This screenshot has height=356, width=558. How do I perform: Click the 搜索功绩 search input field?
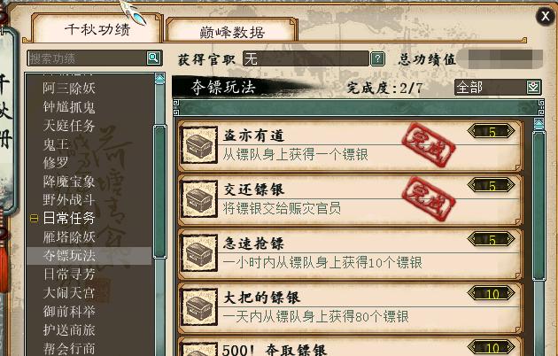(87, 58)
